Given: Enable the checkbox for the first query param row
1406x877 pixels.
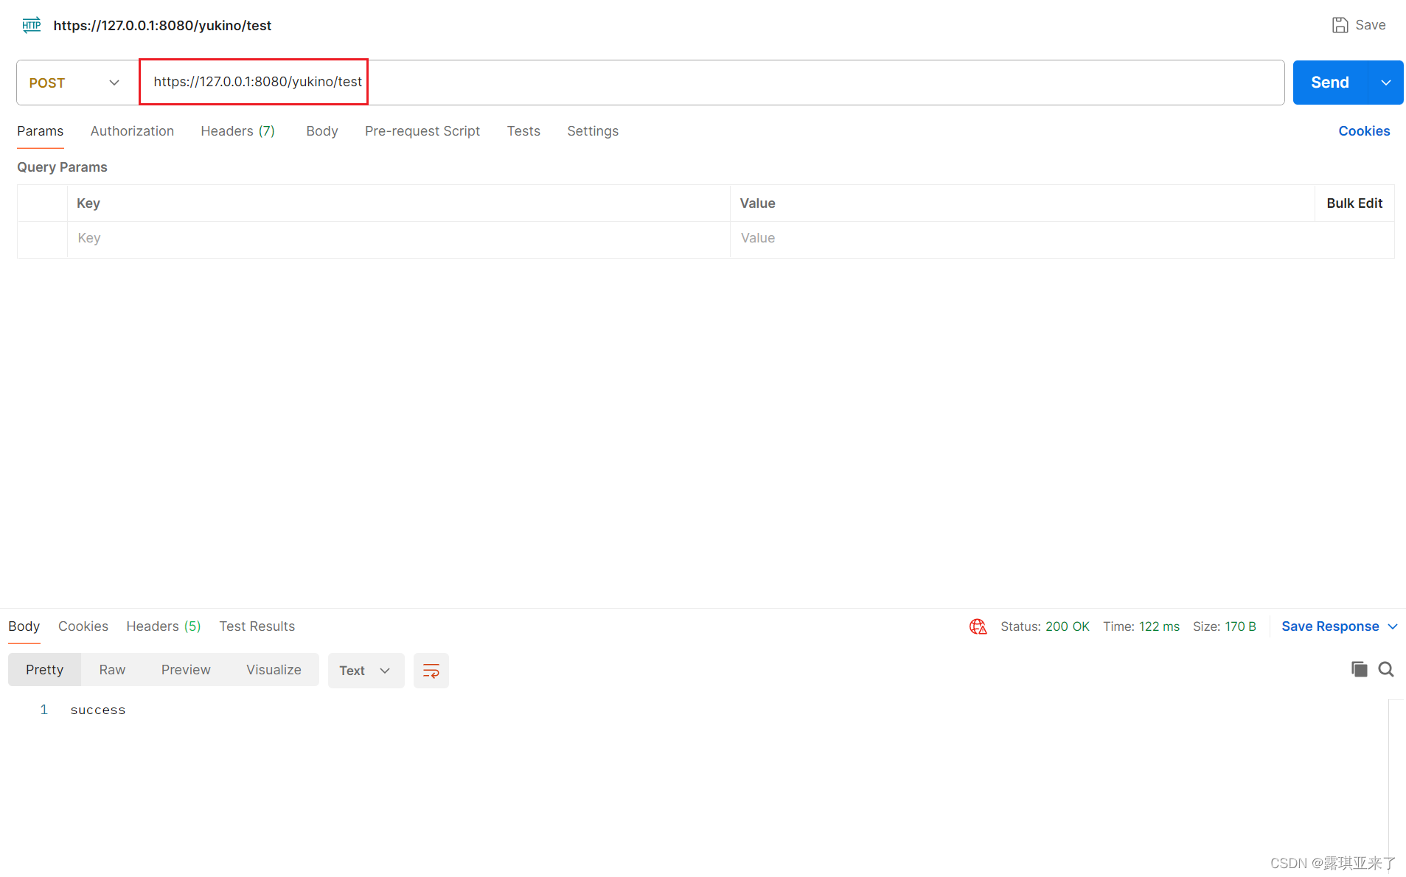Looking at the screenshot, I should [x=42, y=237].
